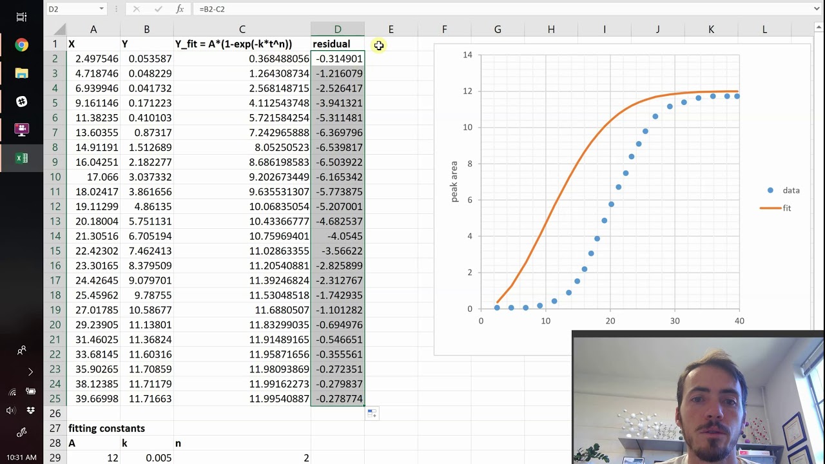Image resolution: width=825 pixels, height=464 pixels.
Task: Select column D header
Action: (x=337, y=30)
